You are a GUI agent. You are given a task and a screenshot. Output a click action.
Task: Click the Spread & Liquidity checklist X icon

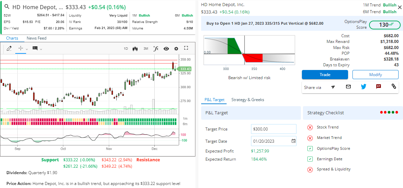pos(310,169)
